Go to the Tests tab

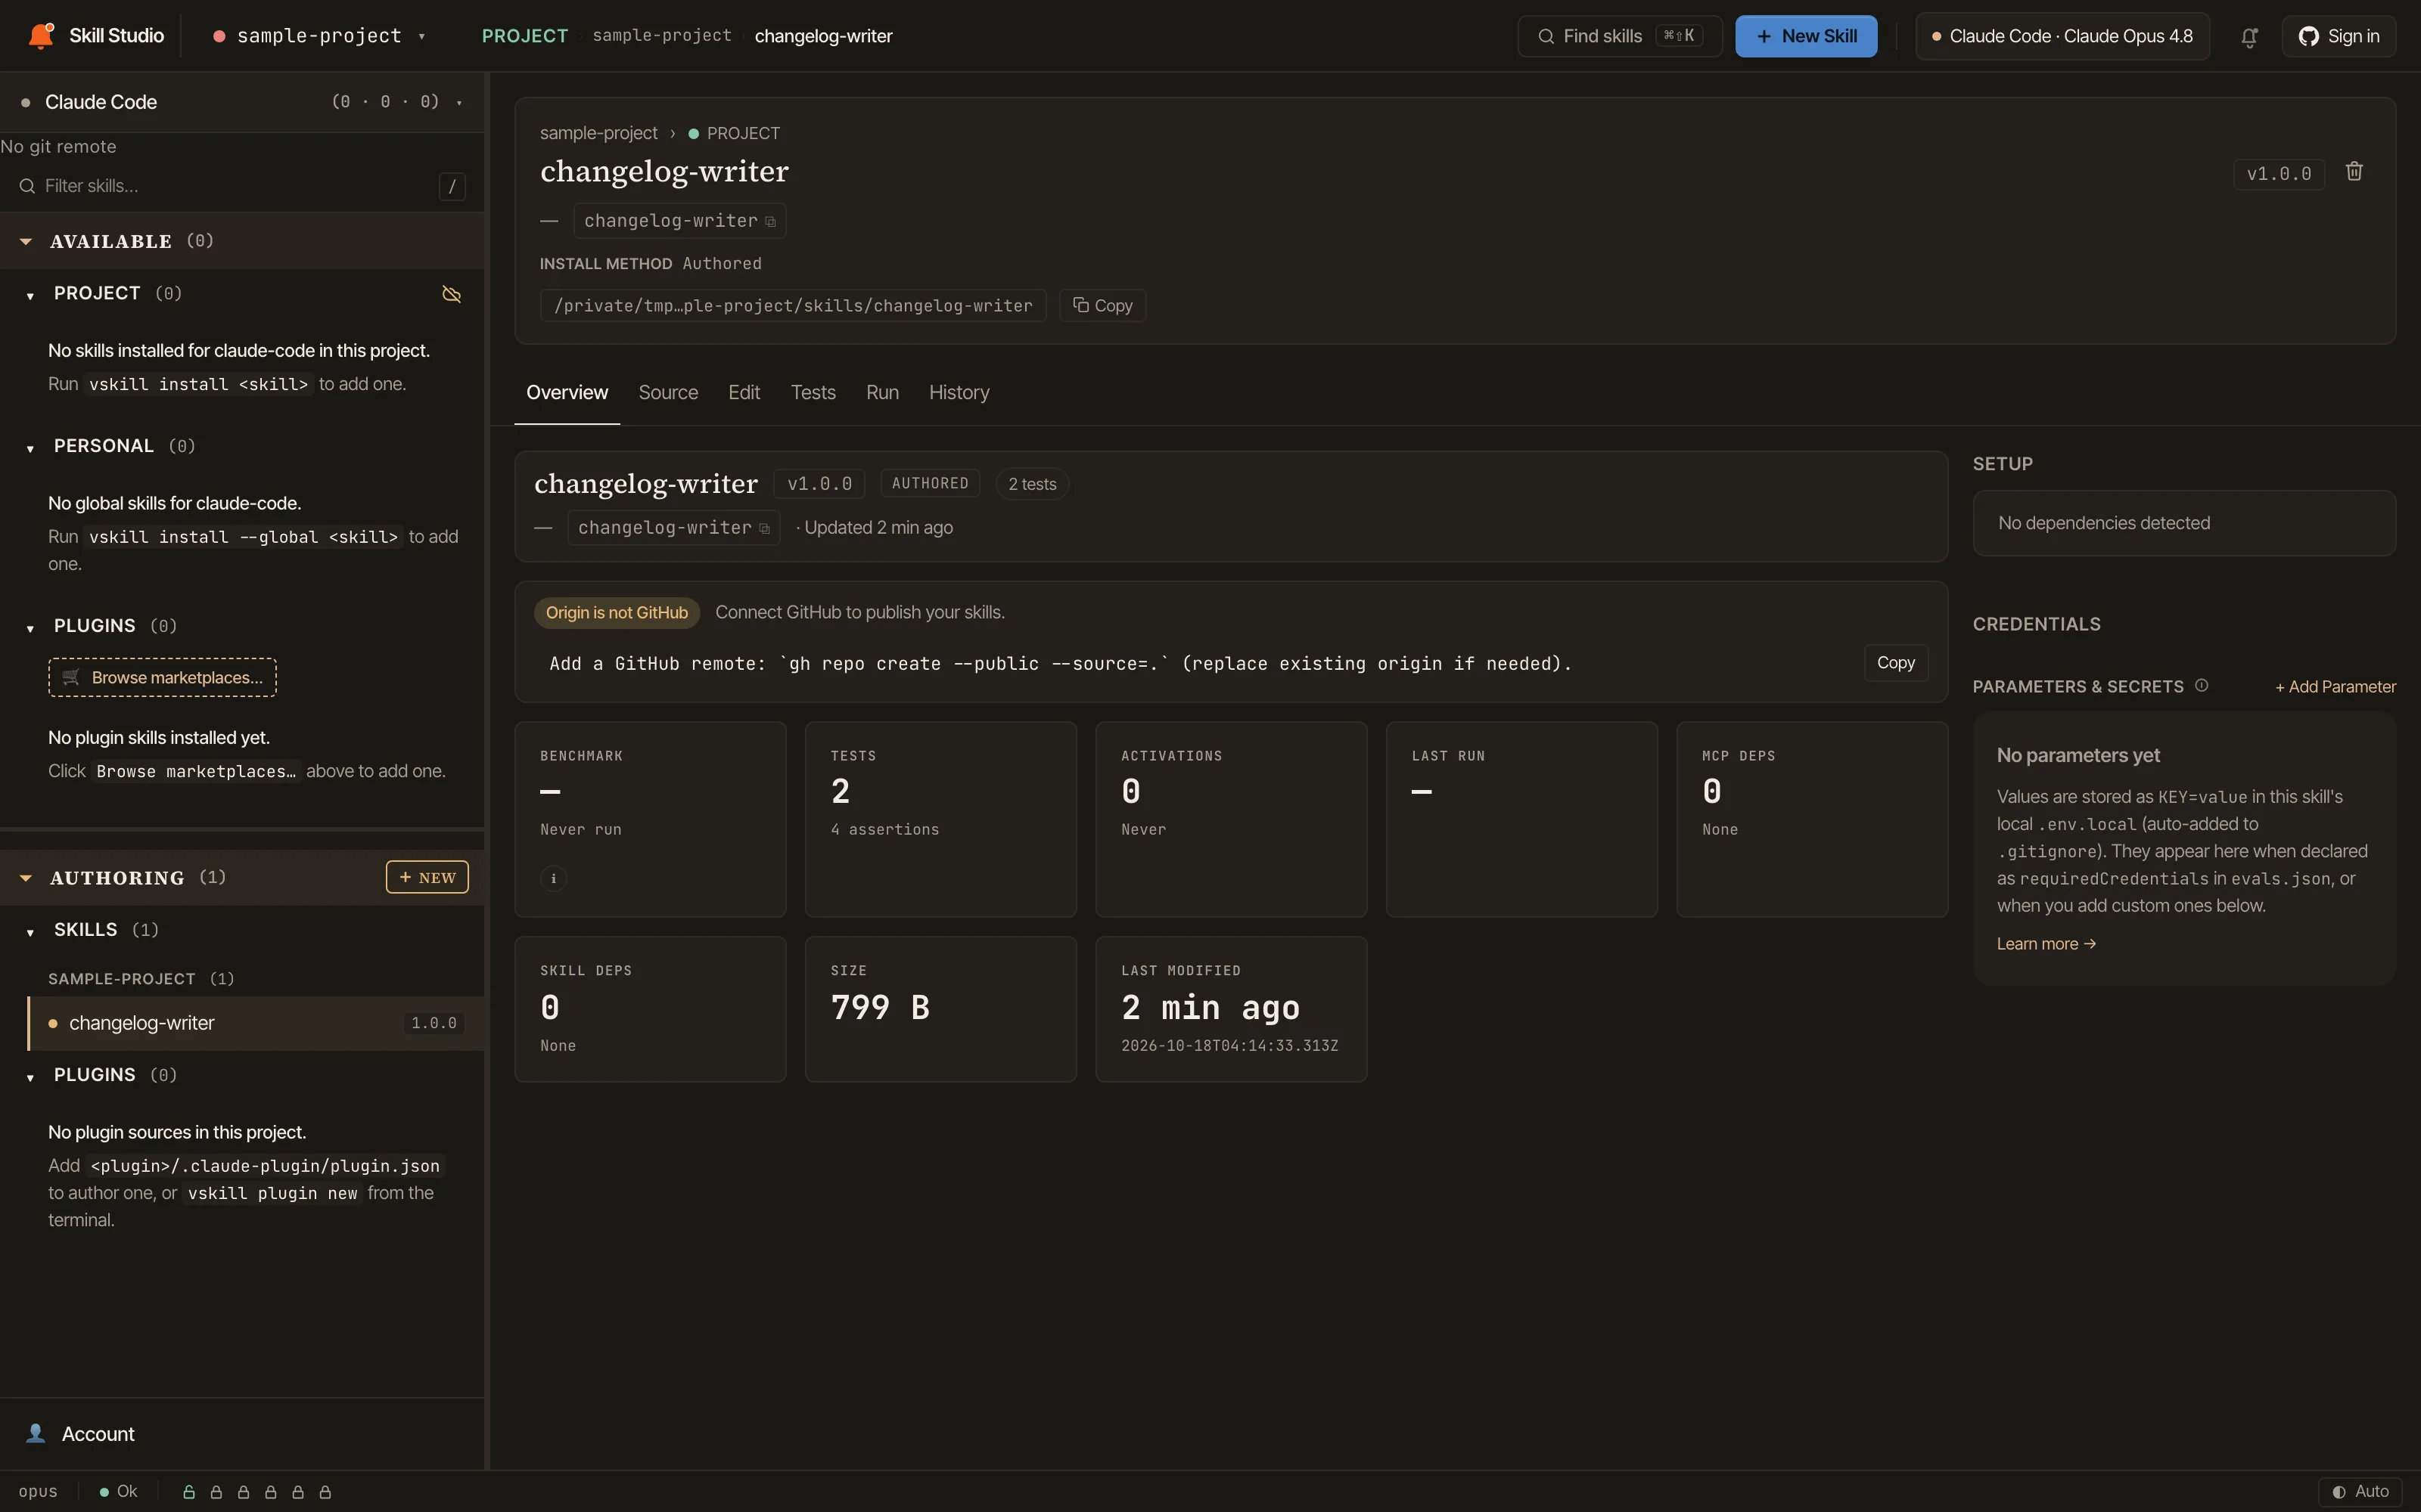813,392
